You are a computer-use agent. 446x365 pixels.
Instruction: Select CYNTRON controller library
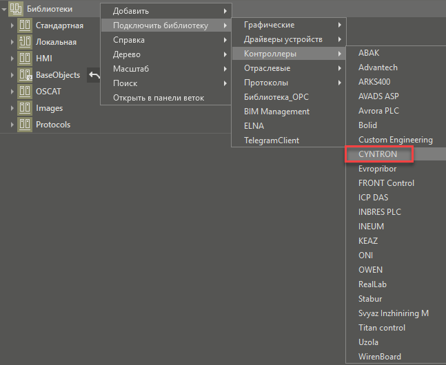pos(396,154)
